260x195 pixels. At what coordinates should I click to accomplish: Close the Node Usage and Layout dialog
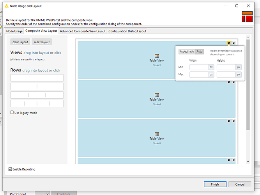pos(248,6)
